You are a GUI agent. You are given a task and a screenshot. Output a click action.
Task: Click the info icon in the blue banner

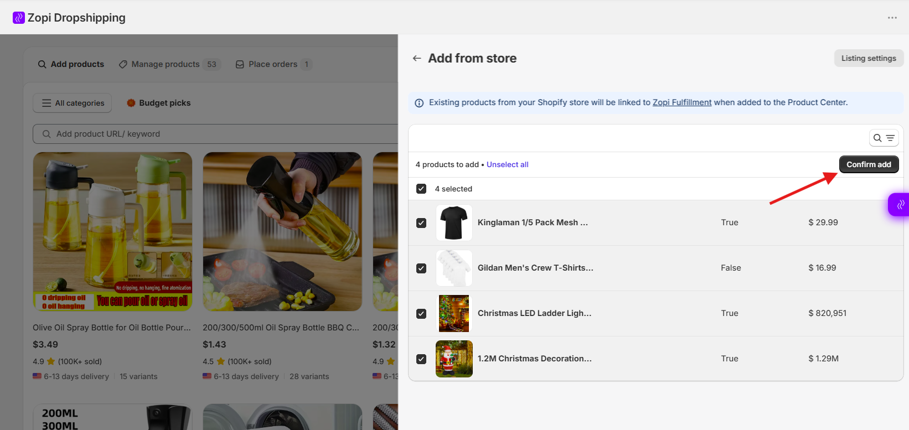point(419,103)
